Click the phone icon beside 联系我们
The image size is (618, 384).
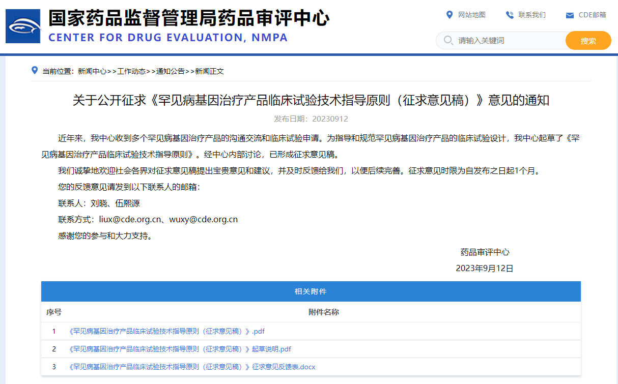coord(510,15)
